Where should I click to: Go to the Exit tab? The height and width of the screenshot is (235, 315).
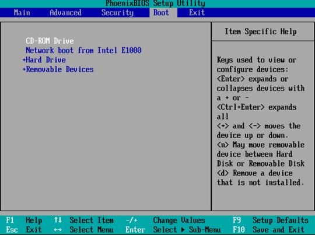(x=197, y=13)
